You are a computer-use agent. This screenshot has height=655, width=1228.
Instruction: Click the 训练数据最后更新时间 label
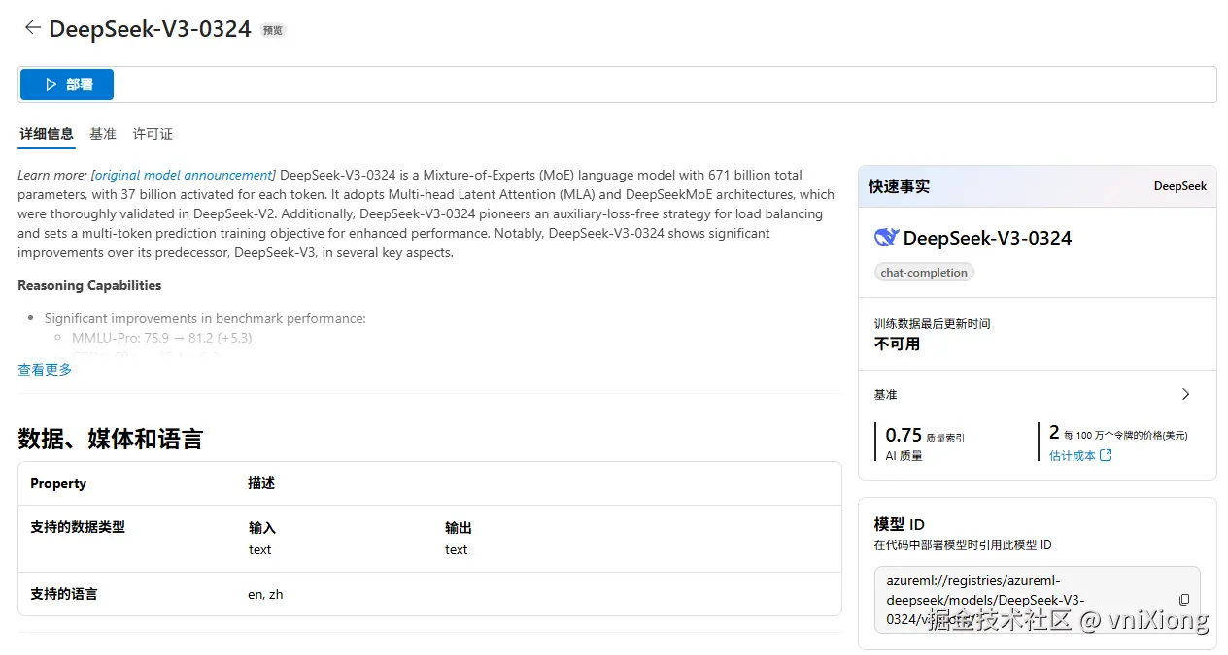(x=932, y=323)
